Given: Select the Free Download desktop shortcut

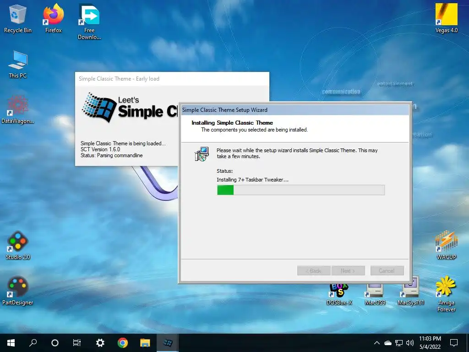Looking at the screenshot, I should click(x=89, y=22).
